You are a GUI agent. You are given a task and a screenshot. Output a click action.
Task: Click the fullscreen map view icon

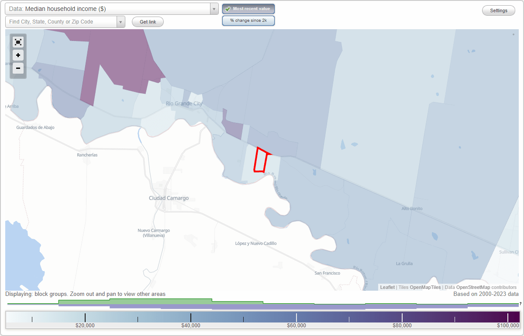[18, 42]
